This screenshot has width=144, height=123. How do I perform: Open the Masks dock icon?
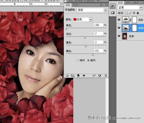coord(112,13)
